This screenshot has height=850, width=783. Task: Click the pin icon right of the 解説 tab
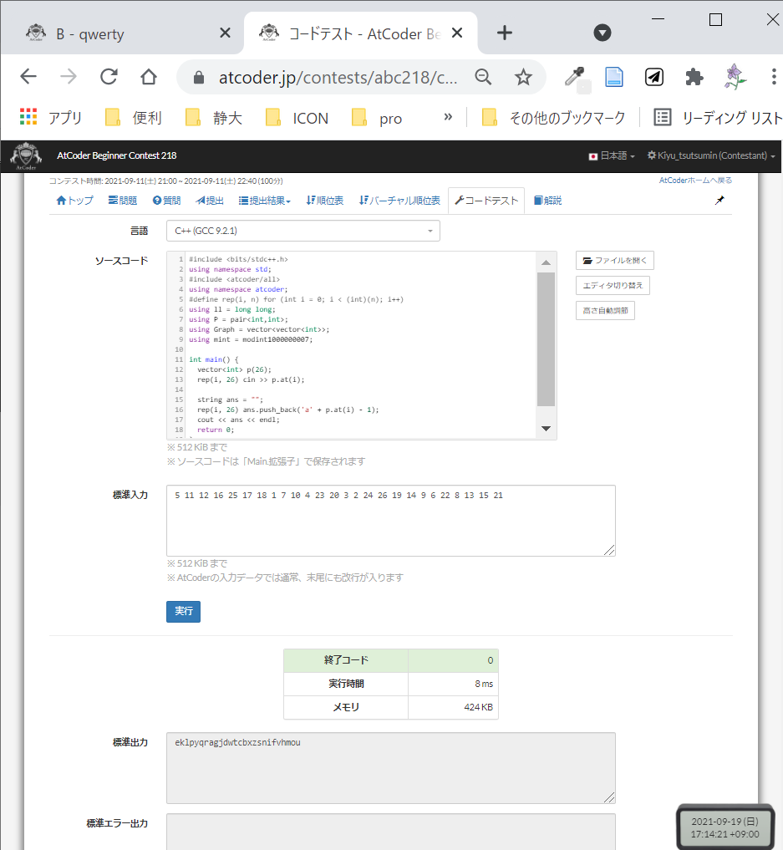point(719,200)
